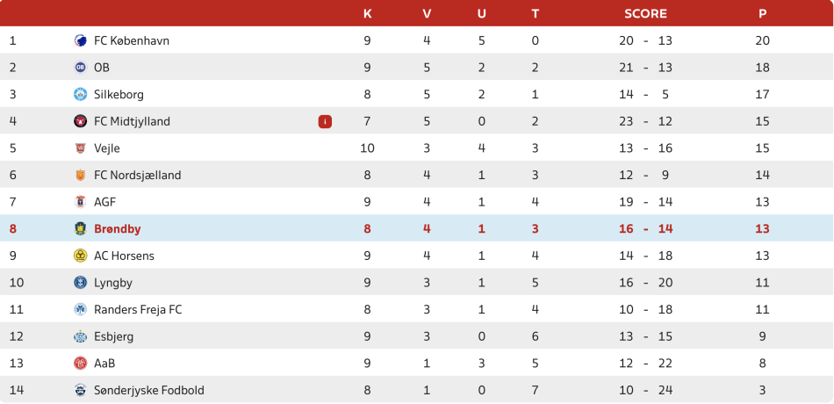The height and width of the screenshot is (404, 834).
Task: Click FC København's 20 points value
Action: (762, 40)
